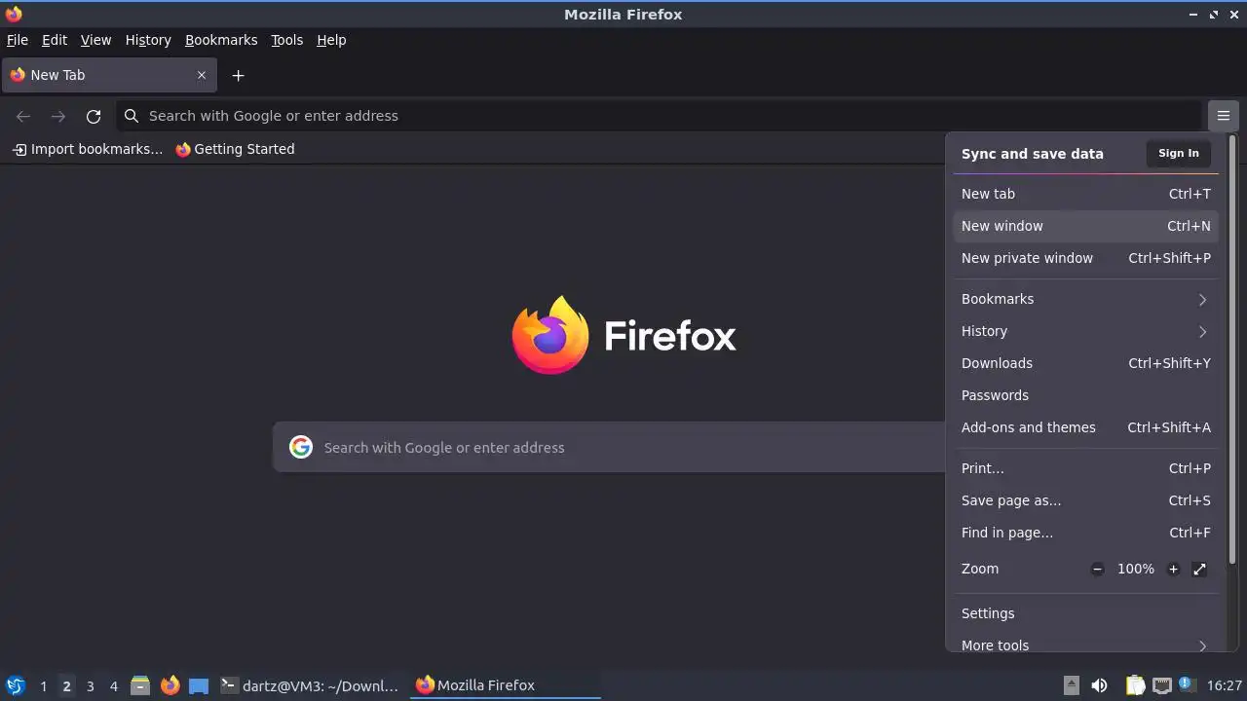Reset zoom via the 100% label

1135,569
